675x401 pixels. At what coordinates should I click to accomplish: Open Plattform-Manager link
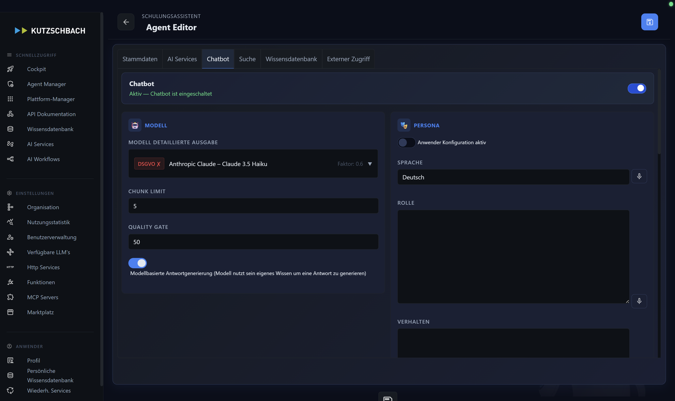51,99
